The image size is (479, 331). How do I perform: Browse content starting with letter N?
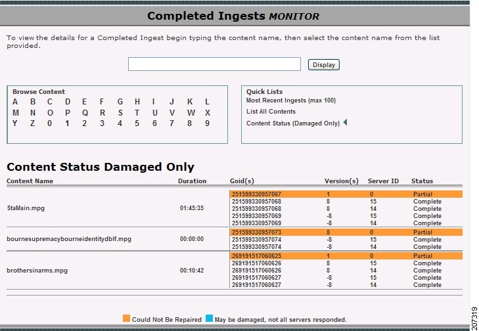pyautogui.click(x=33, y=113)
